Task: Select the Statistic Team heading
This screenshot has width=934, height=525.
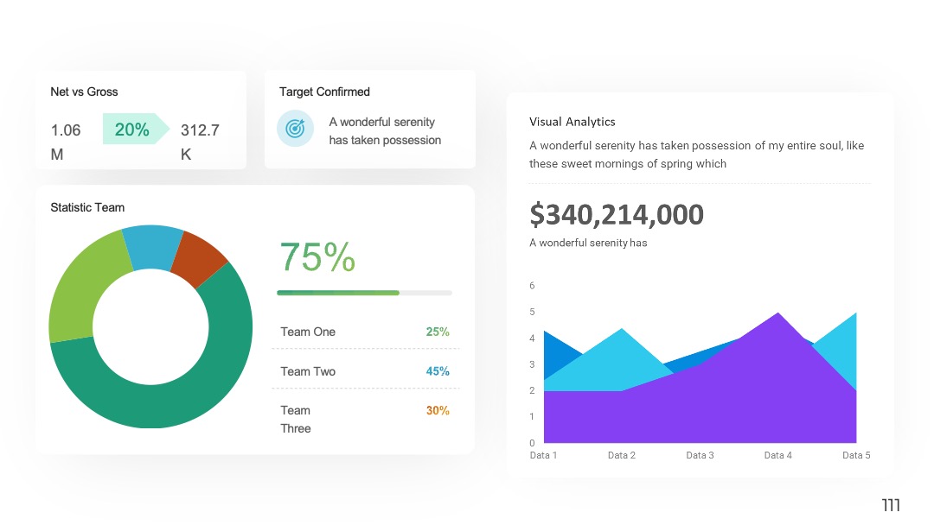Action: (87, 207)
